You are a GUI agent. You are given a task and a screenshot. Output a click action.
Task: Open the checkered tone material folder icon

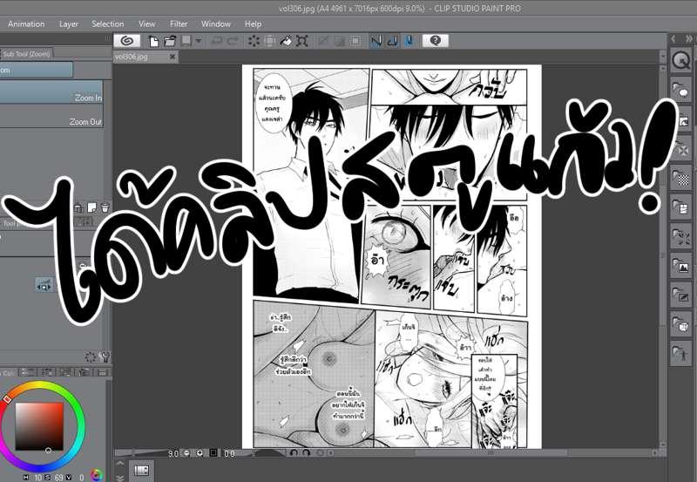[x=680, y=178]
